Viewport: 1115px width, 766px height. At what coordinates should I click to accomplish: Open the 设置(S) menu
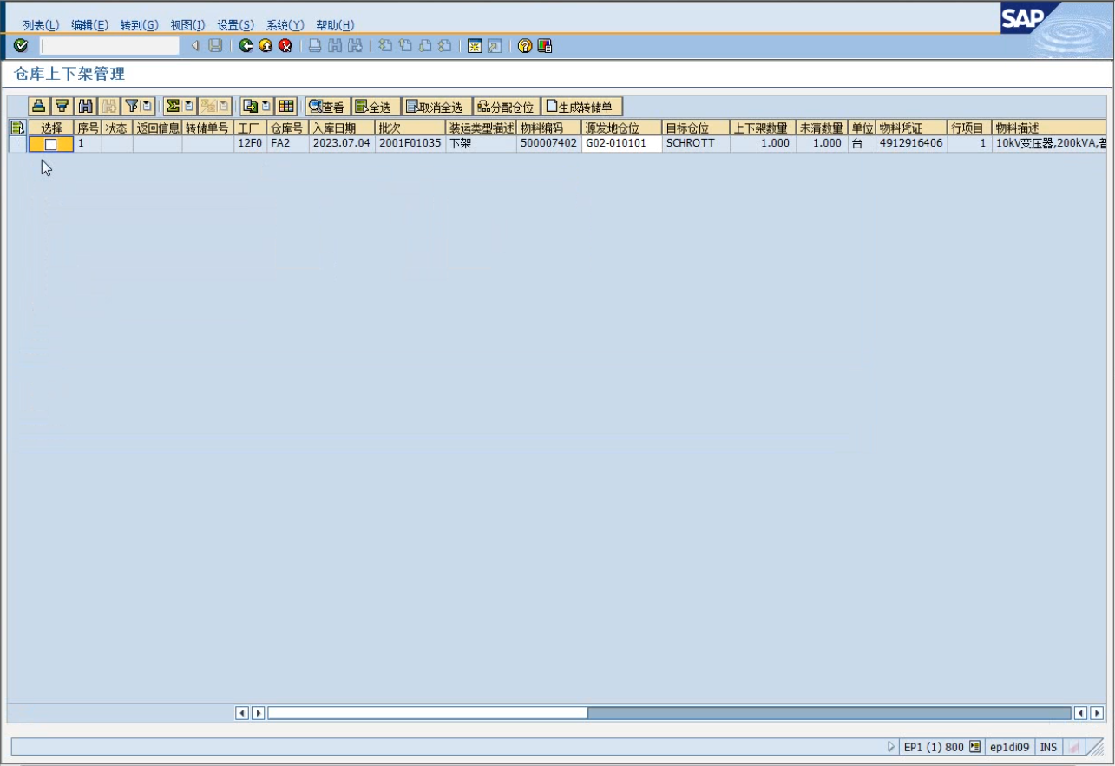235,25
